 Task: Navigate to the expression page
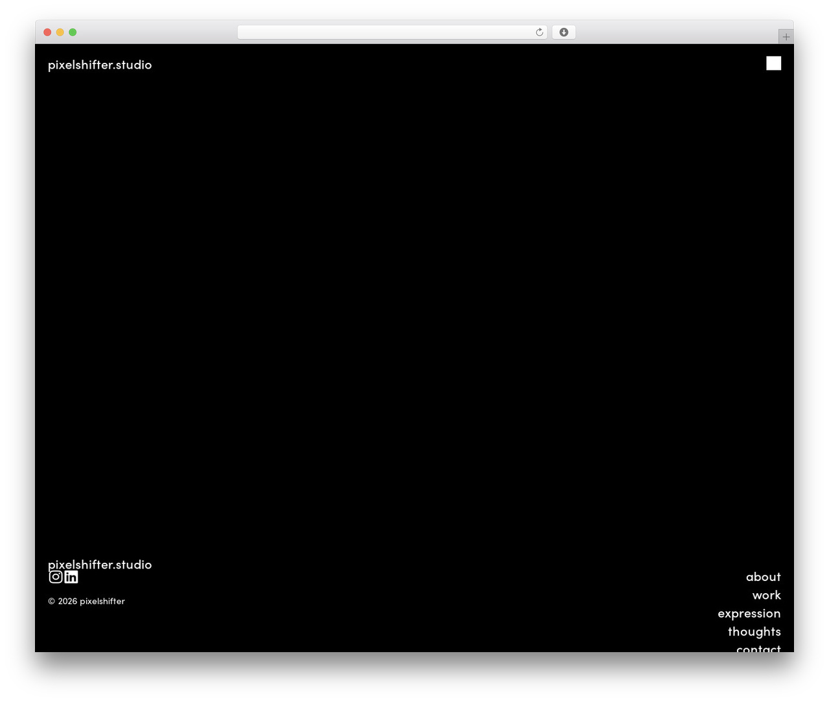point(749,613)
